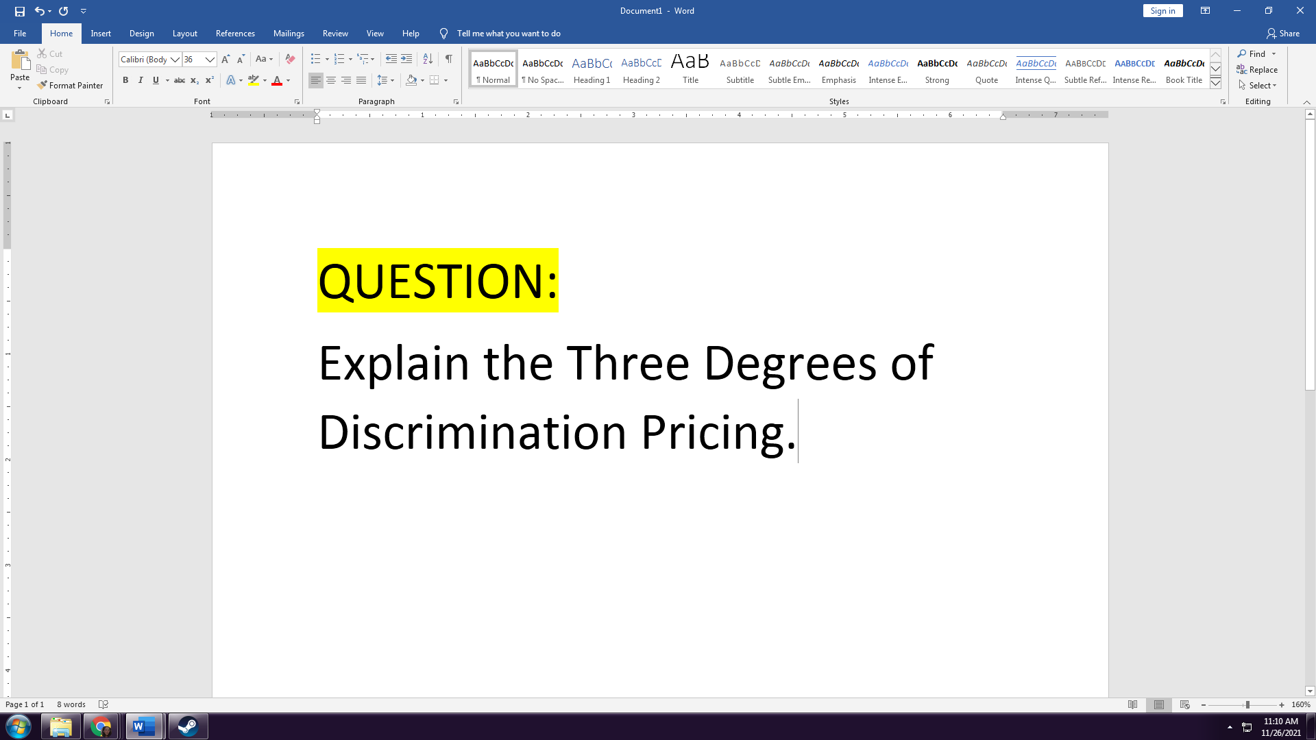Image resolution: width=1316 pixels, height=740 pixels.
Task: Justify the paragraph text
Action: tap(361, 81)
